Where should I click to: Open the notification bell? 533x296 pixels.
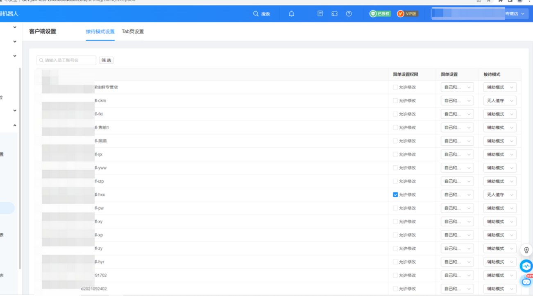coord(291,14)
